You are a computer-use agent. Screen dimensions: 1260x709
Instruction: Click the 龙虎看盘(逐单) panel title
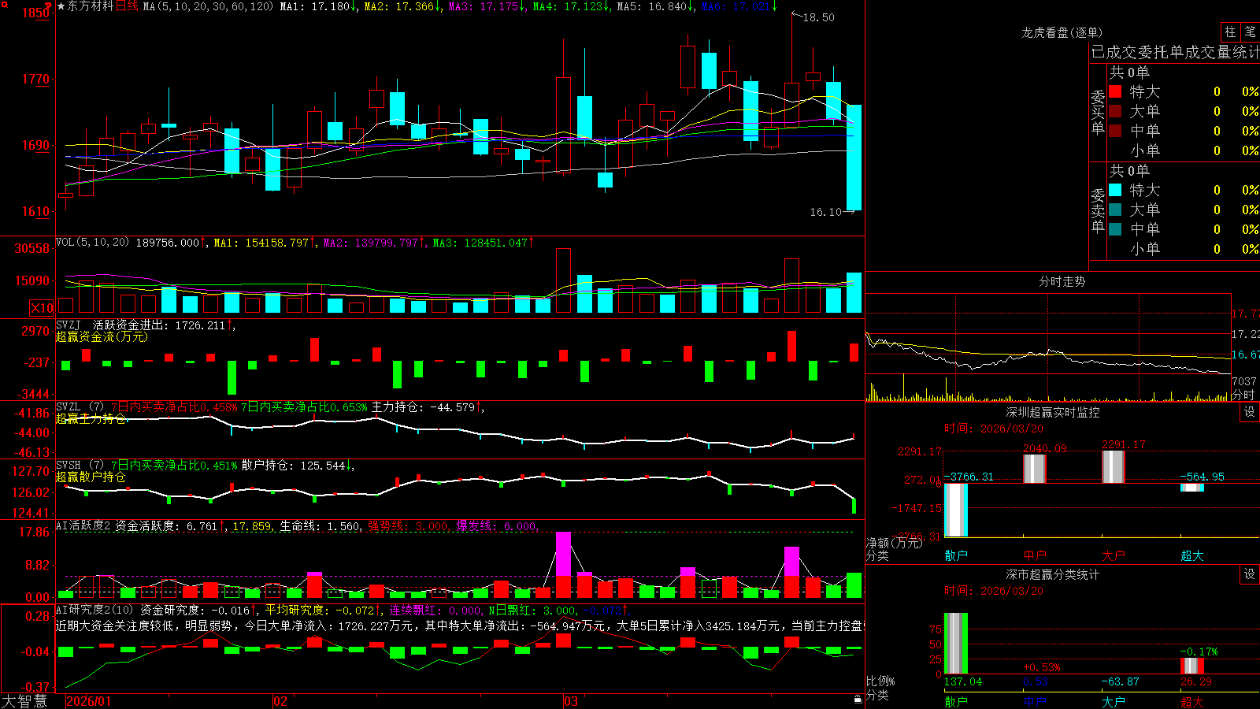coord(1062,32)
